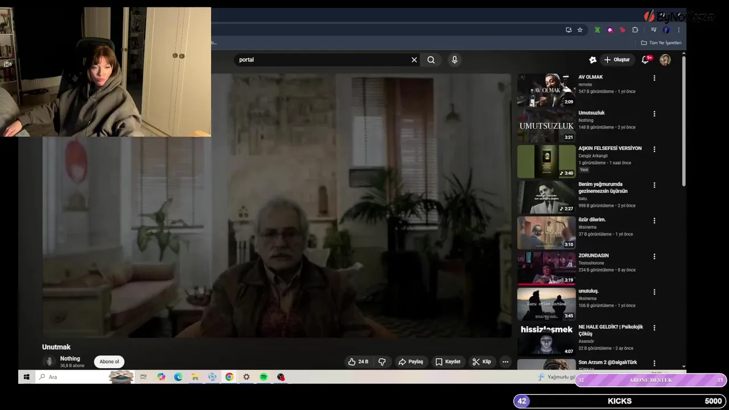Open the purple browser extension icon

click(610, 30)
